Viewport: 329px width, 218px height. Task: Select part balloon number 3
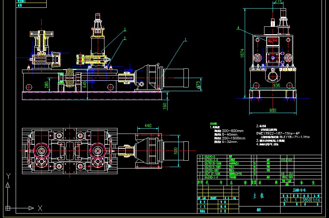point(125,29)
